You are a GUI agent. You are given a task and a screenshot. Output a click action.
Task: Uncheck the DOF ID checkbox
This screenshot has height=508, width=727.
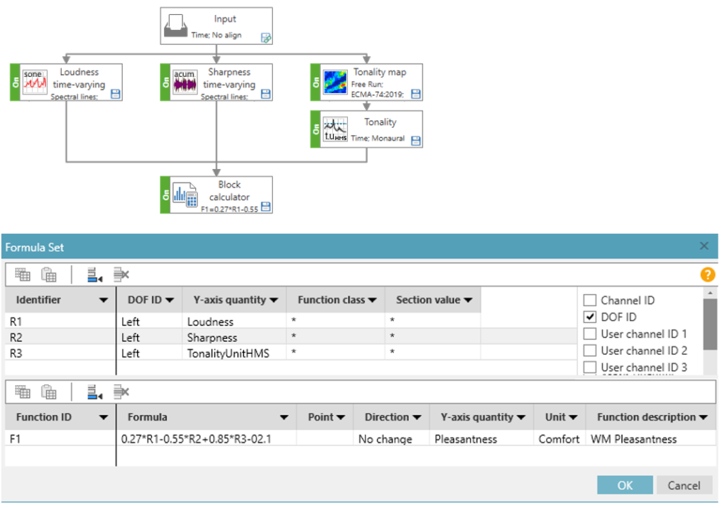click(x=589, y=317)
